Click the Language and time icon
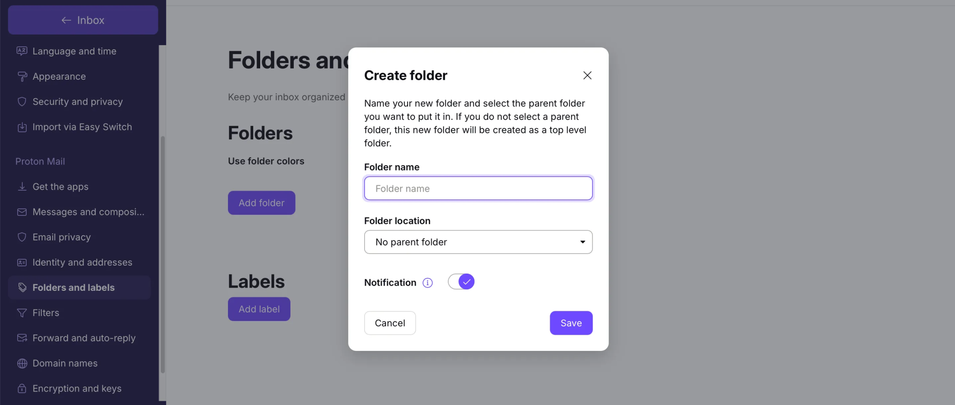Screen dimensions: 955x405 point(22,51)
